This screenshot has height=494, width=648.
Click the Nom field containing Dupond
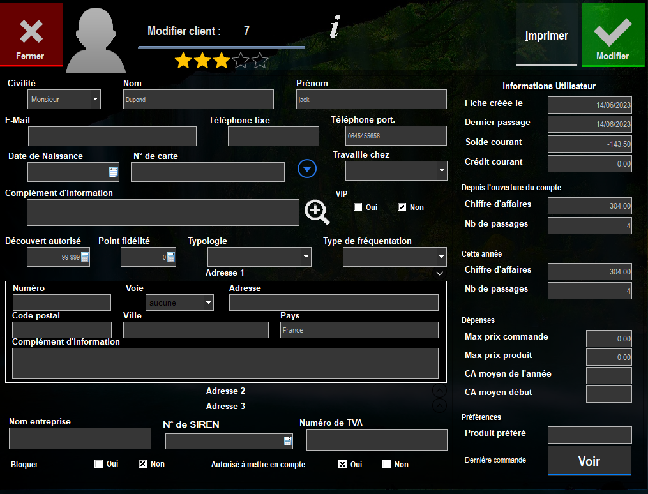[x=199, y=99]
